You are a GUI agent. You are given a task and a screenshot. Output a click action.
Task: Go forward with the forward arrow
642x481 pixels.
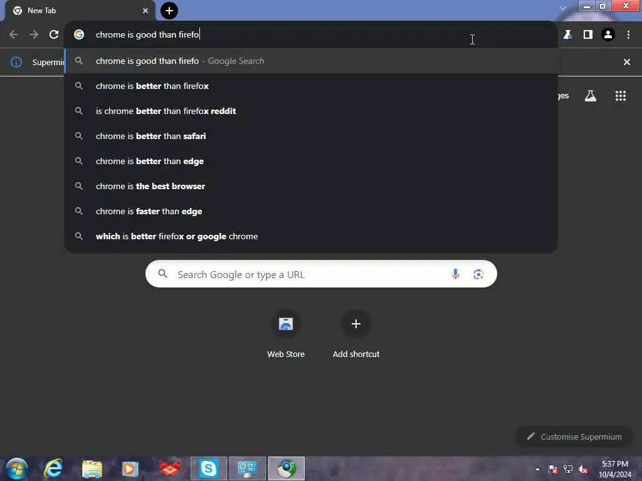34,35
